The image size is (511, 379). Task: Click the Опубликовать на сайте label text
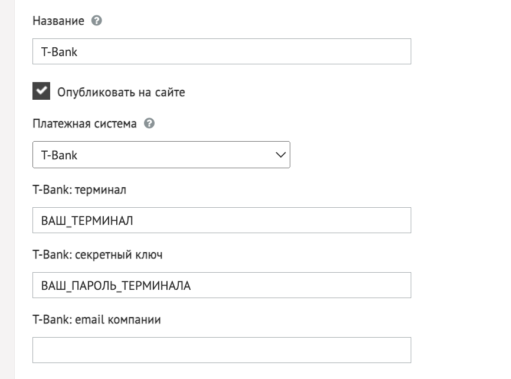coord(121,92)
